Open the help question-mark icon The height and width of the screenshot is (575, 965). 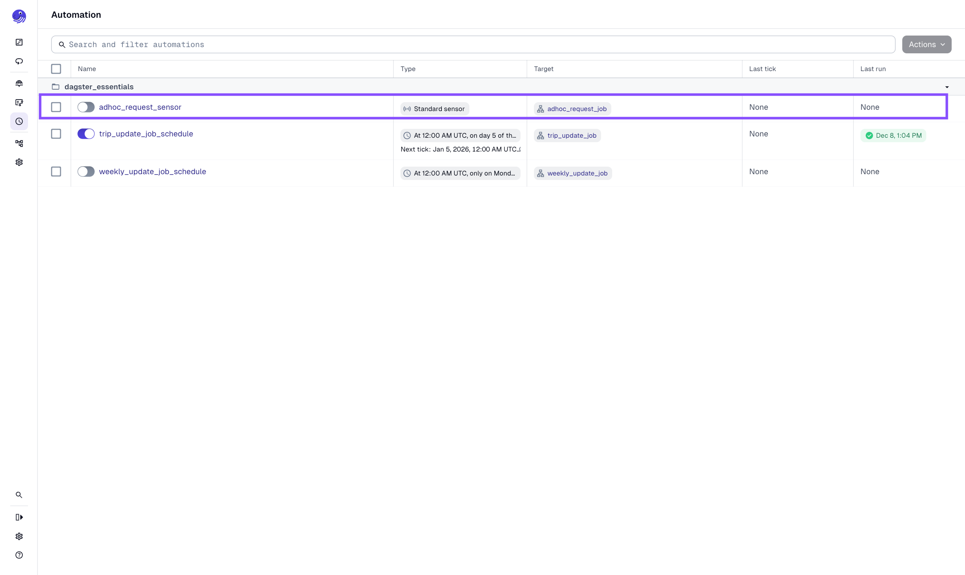[x=19, y=555]
